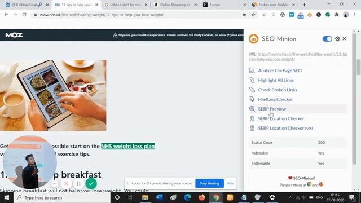
Task: Click the Check Broken Links icon
Action: (x=252, y=90)
